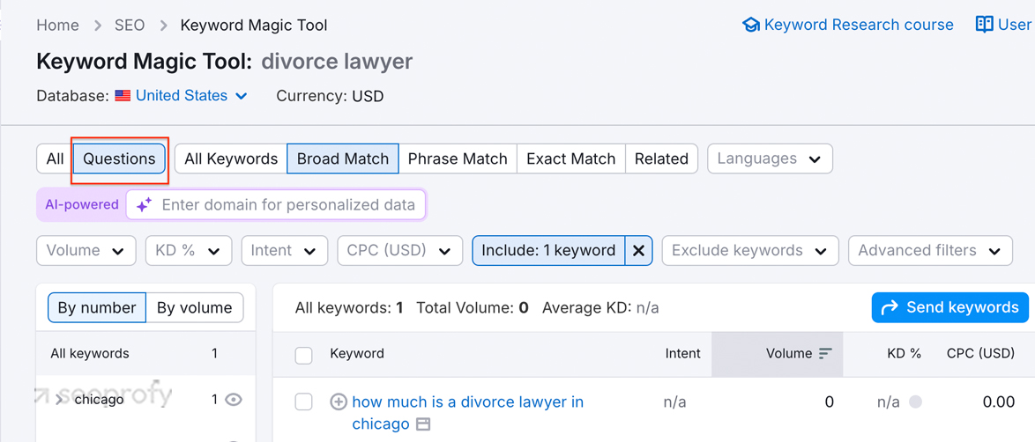The width and height of the screenshot is (1035, 442).
Task: Click the KD gray dot indicator
Action: pos(915,401)
